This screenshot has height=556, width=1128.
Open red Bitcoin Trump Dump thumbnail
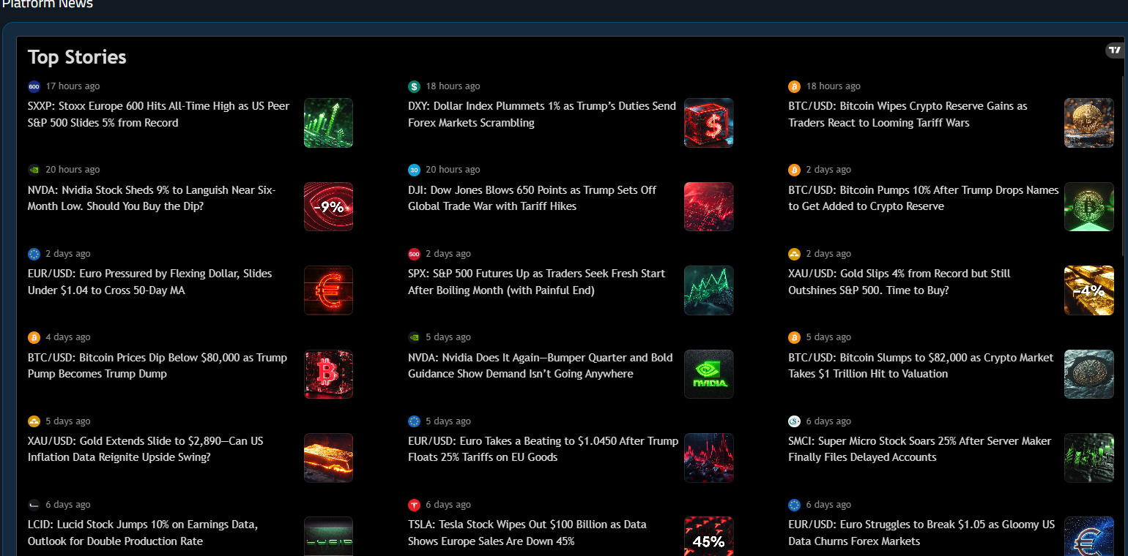(328, 374)
